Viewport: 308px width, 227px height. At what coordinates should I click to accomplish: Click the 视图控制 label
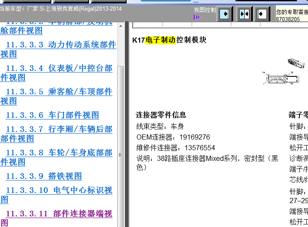(x=205, y=10)
